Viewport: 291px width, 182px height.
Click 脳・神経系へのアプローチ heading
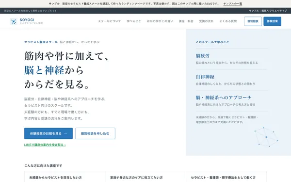tap(224, 98)
